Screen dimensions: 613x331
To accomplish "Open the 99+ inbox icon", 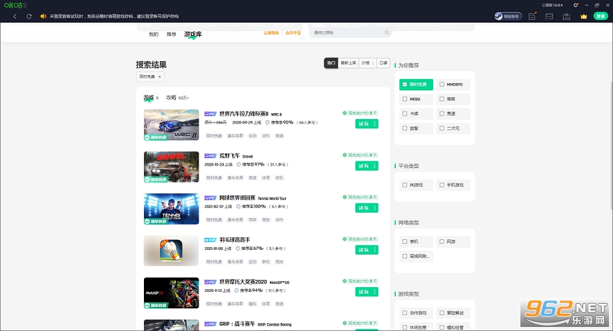I will click(566, 17).
